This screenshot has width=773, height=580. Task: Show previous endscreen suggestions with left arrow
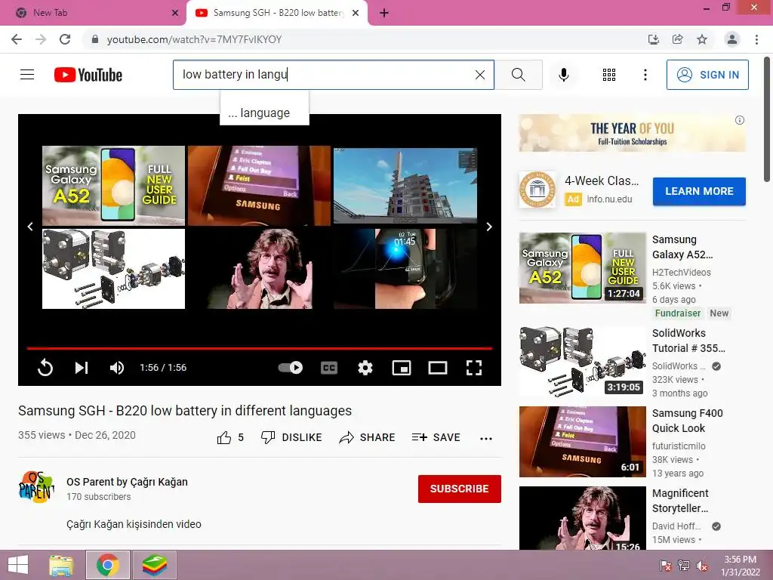30,227
